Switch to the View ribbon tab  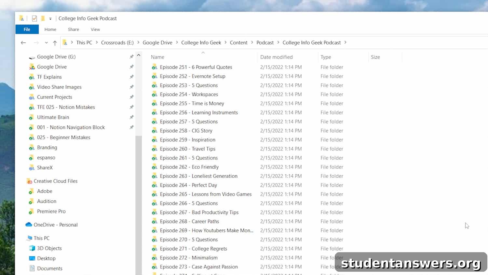pyautogui.click(x=95, y=29)
